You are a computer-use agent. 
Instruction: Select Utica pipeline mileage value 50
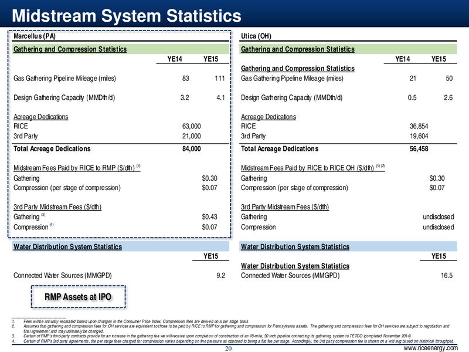coord(449,79)
